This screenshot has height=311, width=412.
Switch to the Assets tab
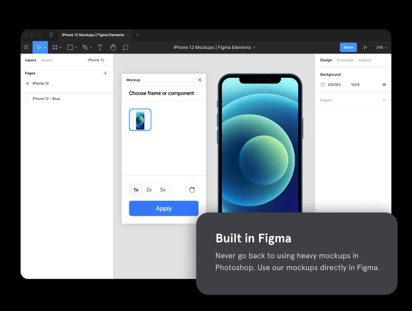point(47,60)
